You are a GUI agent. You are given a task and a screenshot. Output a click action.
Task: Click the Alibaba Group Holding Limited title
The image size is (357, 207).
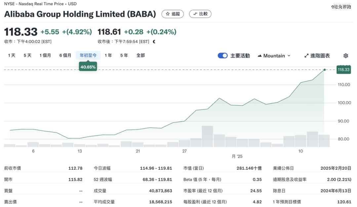[80, 14]
